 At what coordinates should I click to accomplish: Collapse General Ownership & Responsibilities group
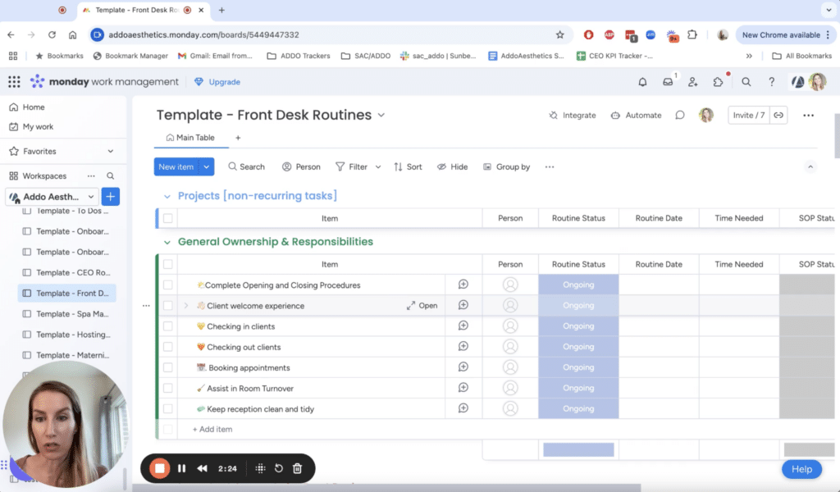coord(167,242)
